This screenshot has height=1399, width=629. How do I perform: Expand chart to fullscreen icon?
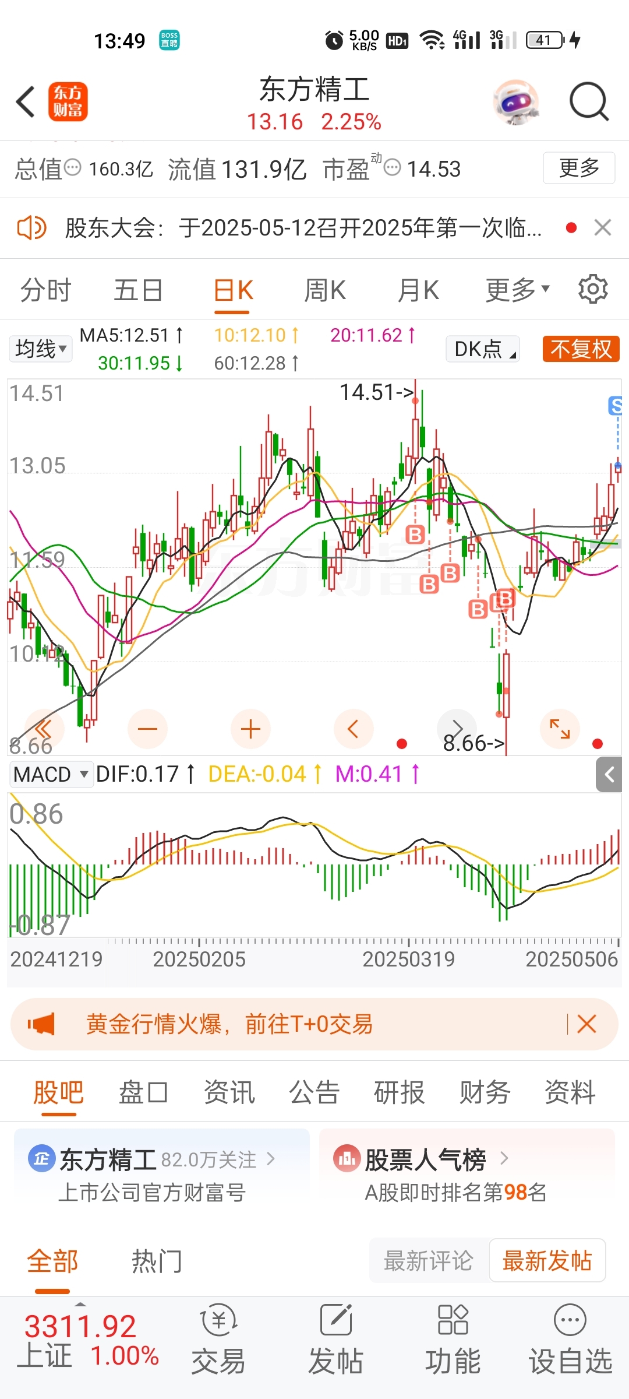coord(560,729)
